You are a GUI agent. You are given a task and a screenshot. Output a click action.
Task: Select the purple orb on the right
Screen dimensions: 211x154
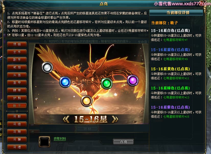point(133,80)
